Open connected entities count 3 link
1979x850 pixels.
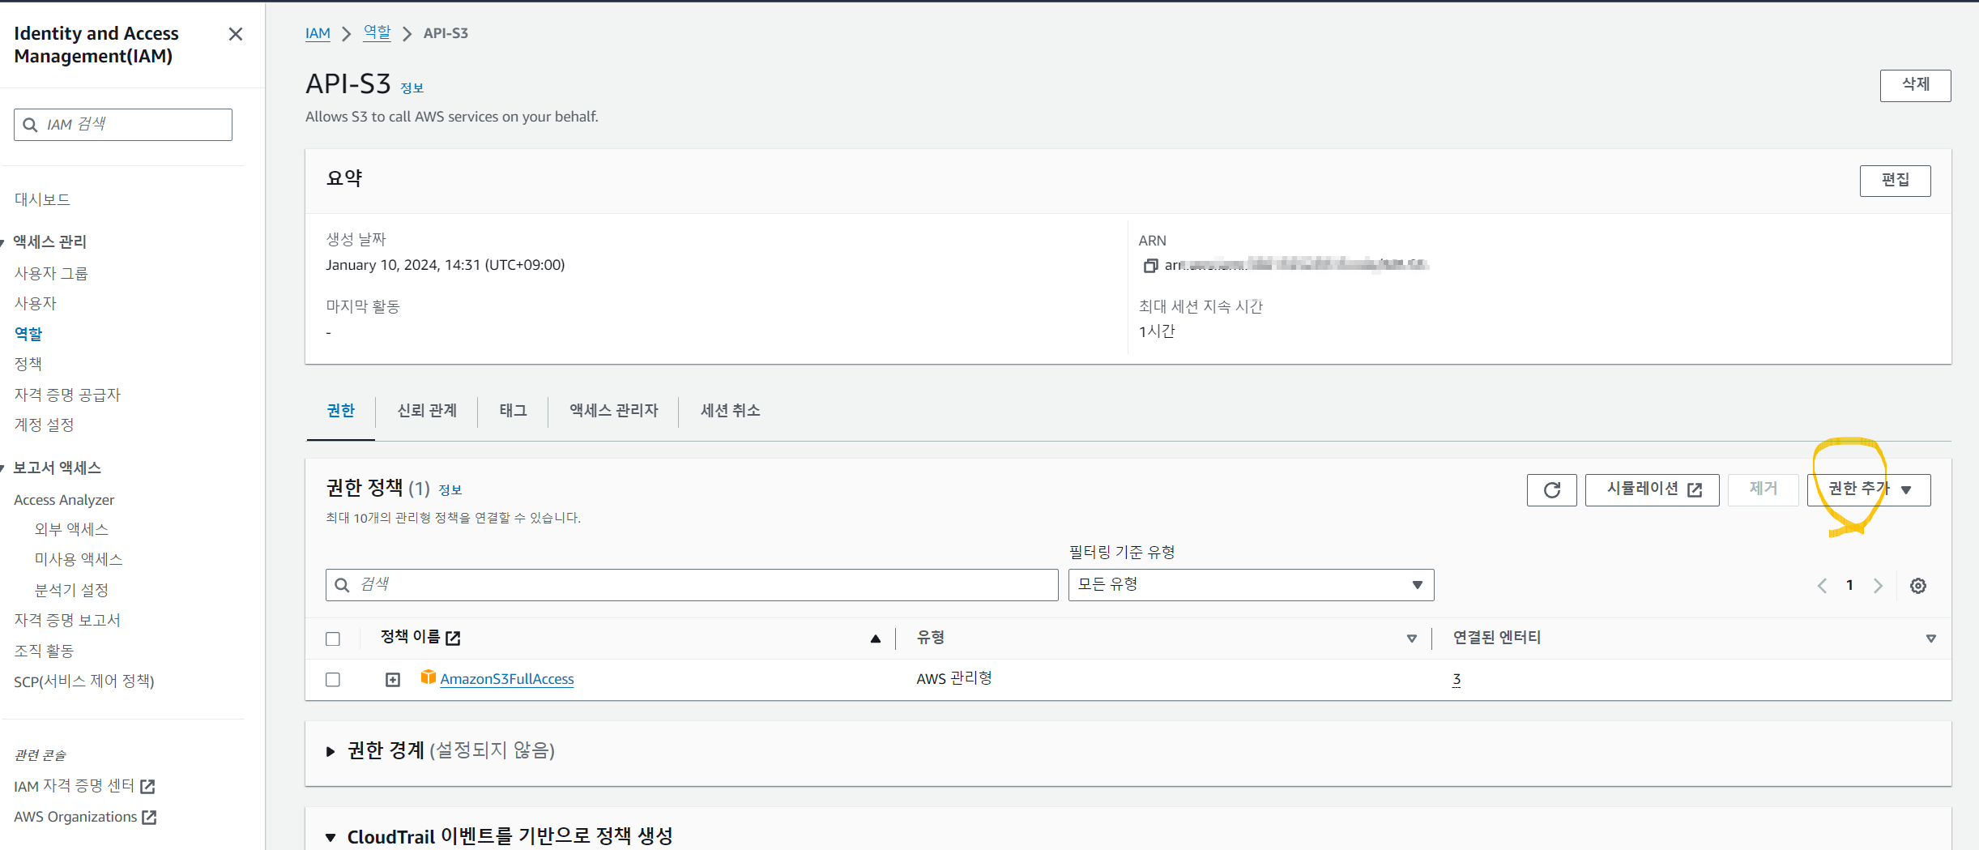coord(1457,680)
